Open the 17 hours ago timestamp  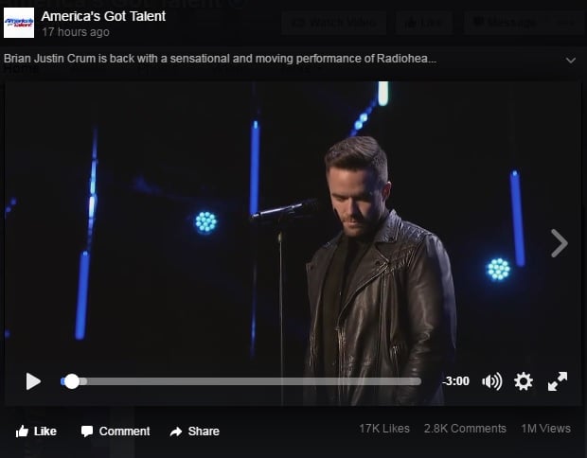click(x=76, y=32)
